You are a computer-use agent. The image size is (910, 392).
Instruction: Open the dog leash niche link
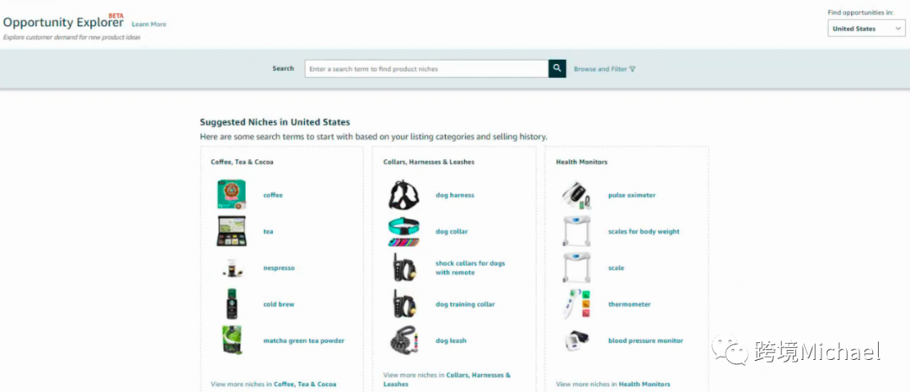click(x=451, y=341)
